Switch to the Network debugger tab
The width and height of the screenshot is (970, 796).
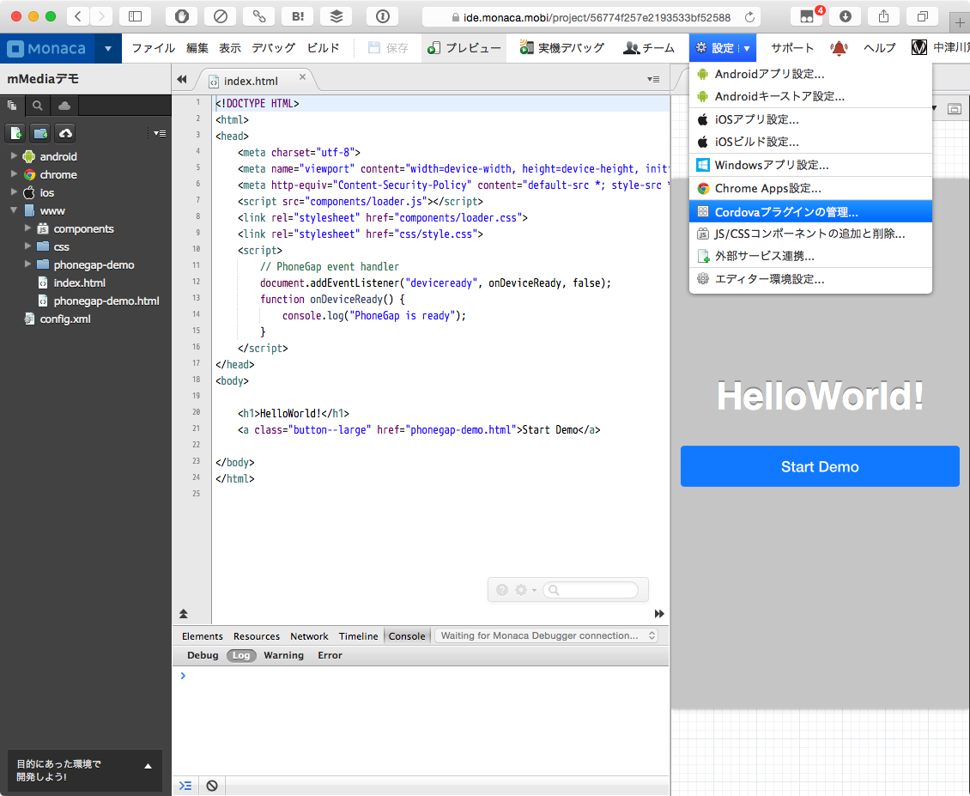click(309, 636)
